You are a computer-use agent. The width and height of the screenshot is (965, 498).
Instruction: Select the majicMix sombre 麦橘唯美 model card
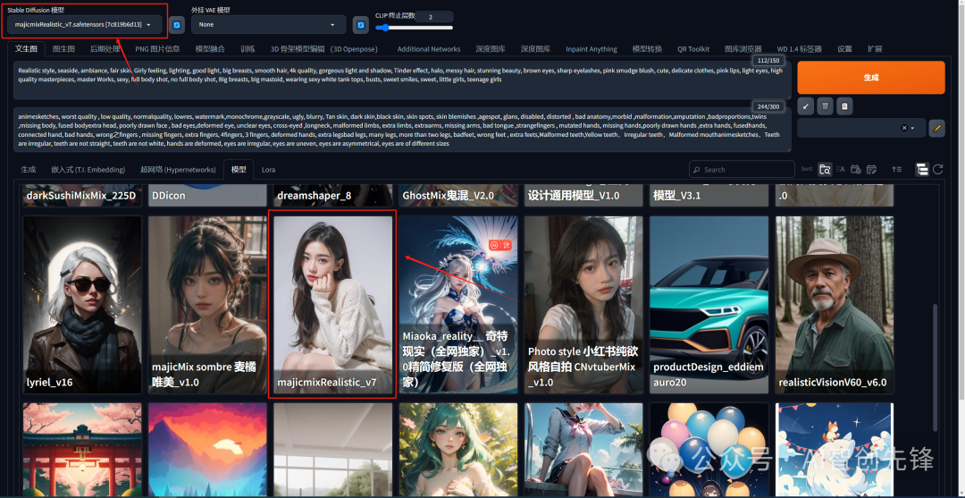coord(208,305)
